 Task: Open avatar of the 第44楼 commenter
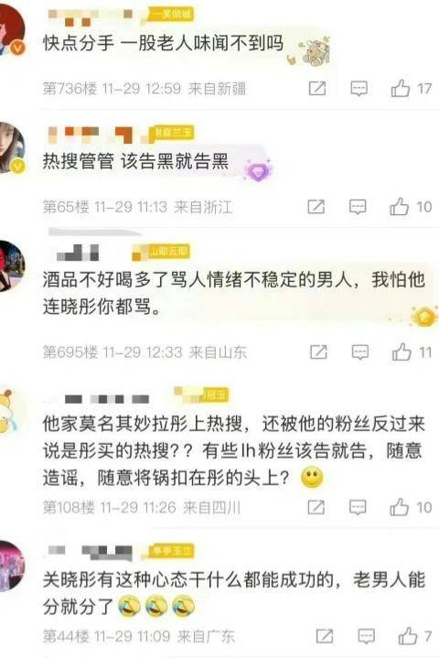click(x=12, y=567)
